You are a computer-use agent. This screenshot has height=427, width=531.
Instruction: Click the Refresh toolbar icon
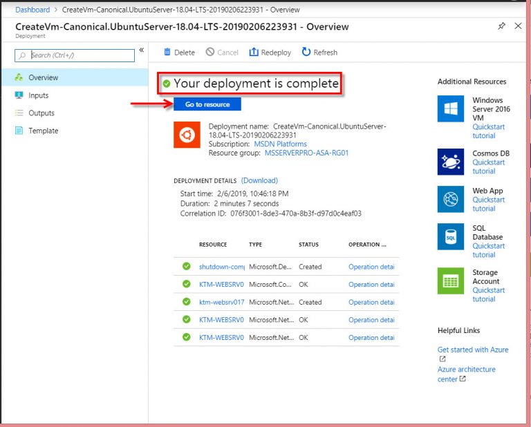point(306,53)
